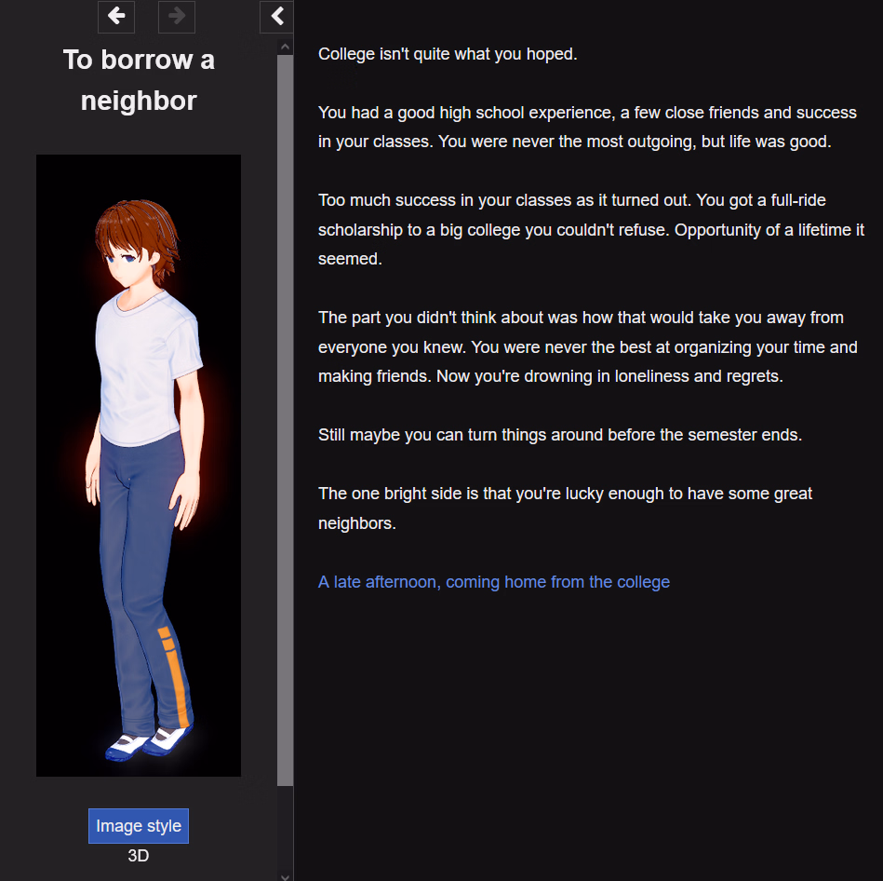Open 'A late afternoon, coming home' link
The height and width of the screenshot is (881, 883).
coord(494,582)
